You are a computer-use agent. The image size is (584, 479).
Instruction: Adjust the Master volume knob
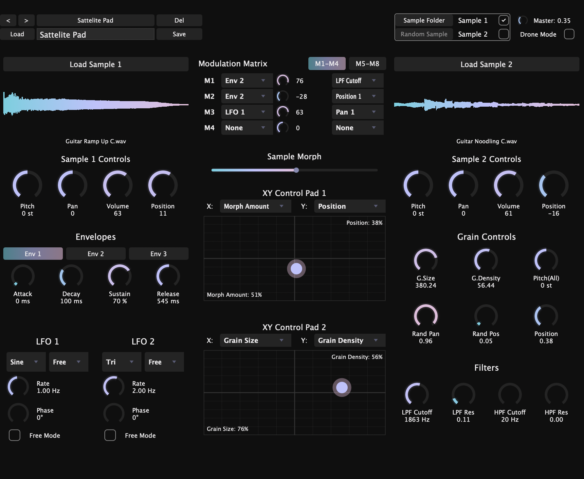click(522, 20)
